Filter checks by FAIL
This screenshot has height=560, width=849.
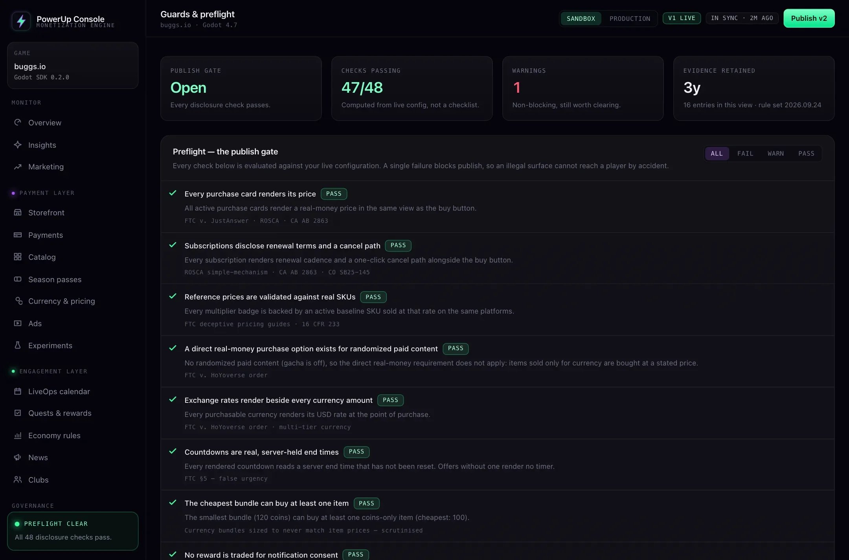(745, 154)
